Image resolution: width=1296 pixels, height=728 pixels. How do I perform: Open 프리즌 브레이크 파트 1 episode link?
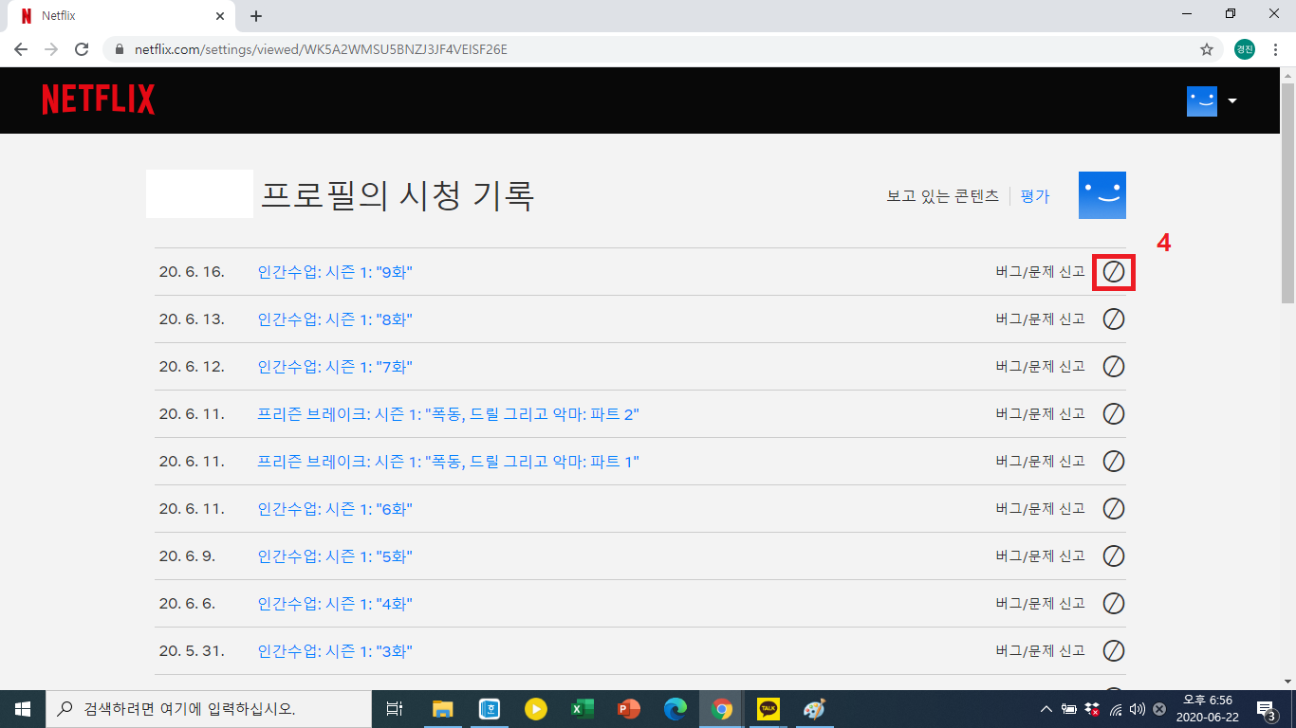pos(449,462)
